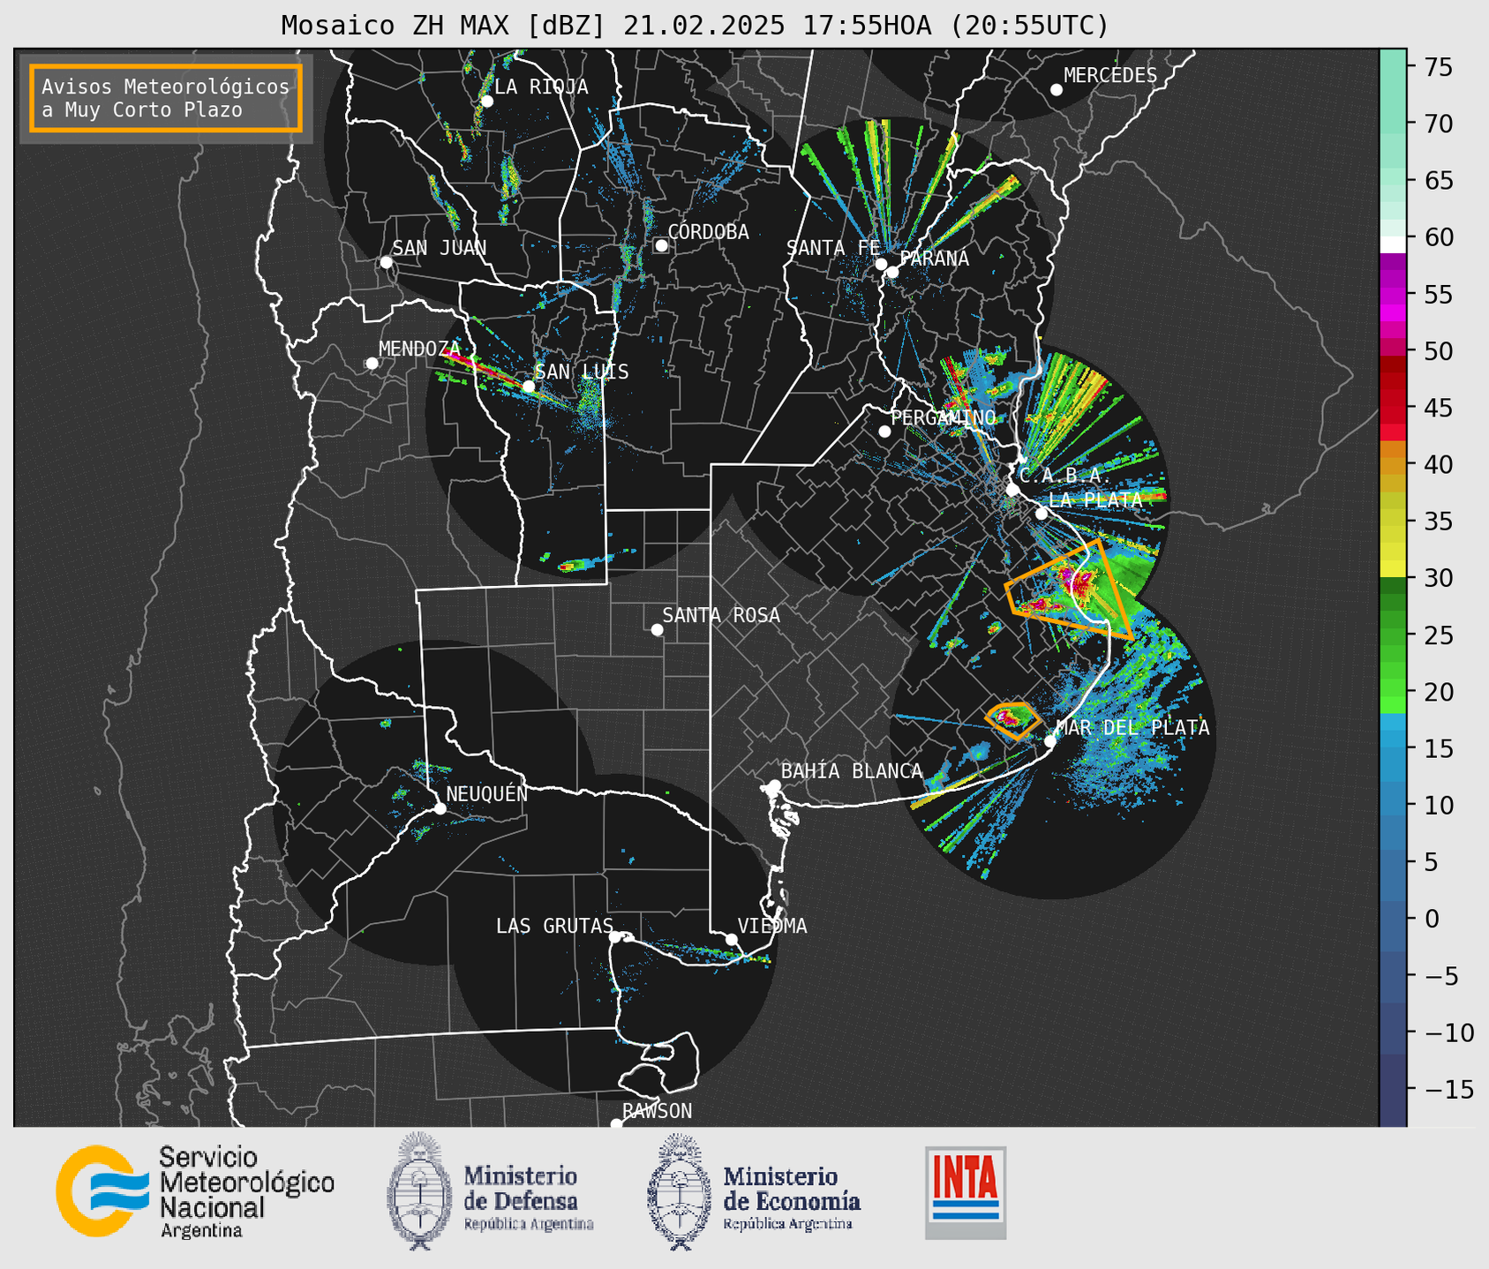Image resolution: width=1489 pixels, height=1269 pixels.
Task: Click the NEUQUÉN city dot
Action: pyautogui.click(x=440, y=808)
